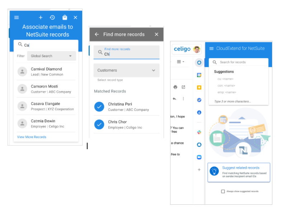Open the CloudExtend circle icon atop sidebar

click(x=199, y=63)
